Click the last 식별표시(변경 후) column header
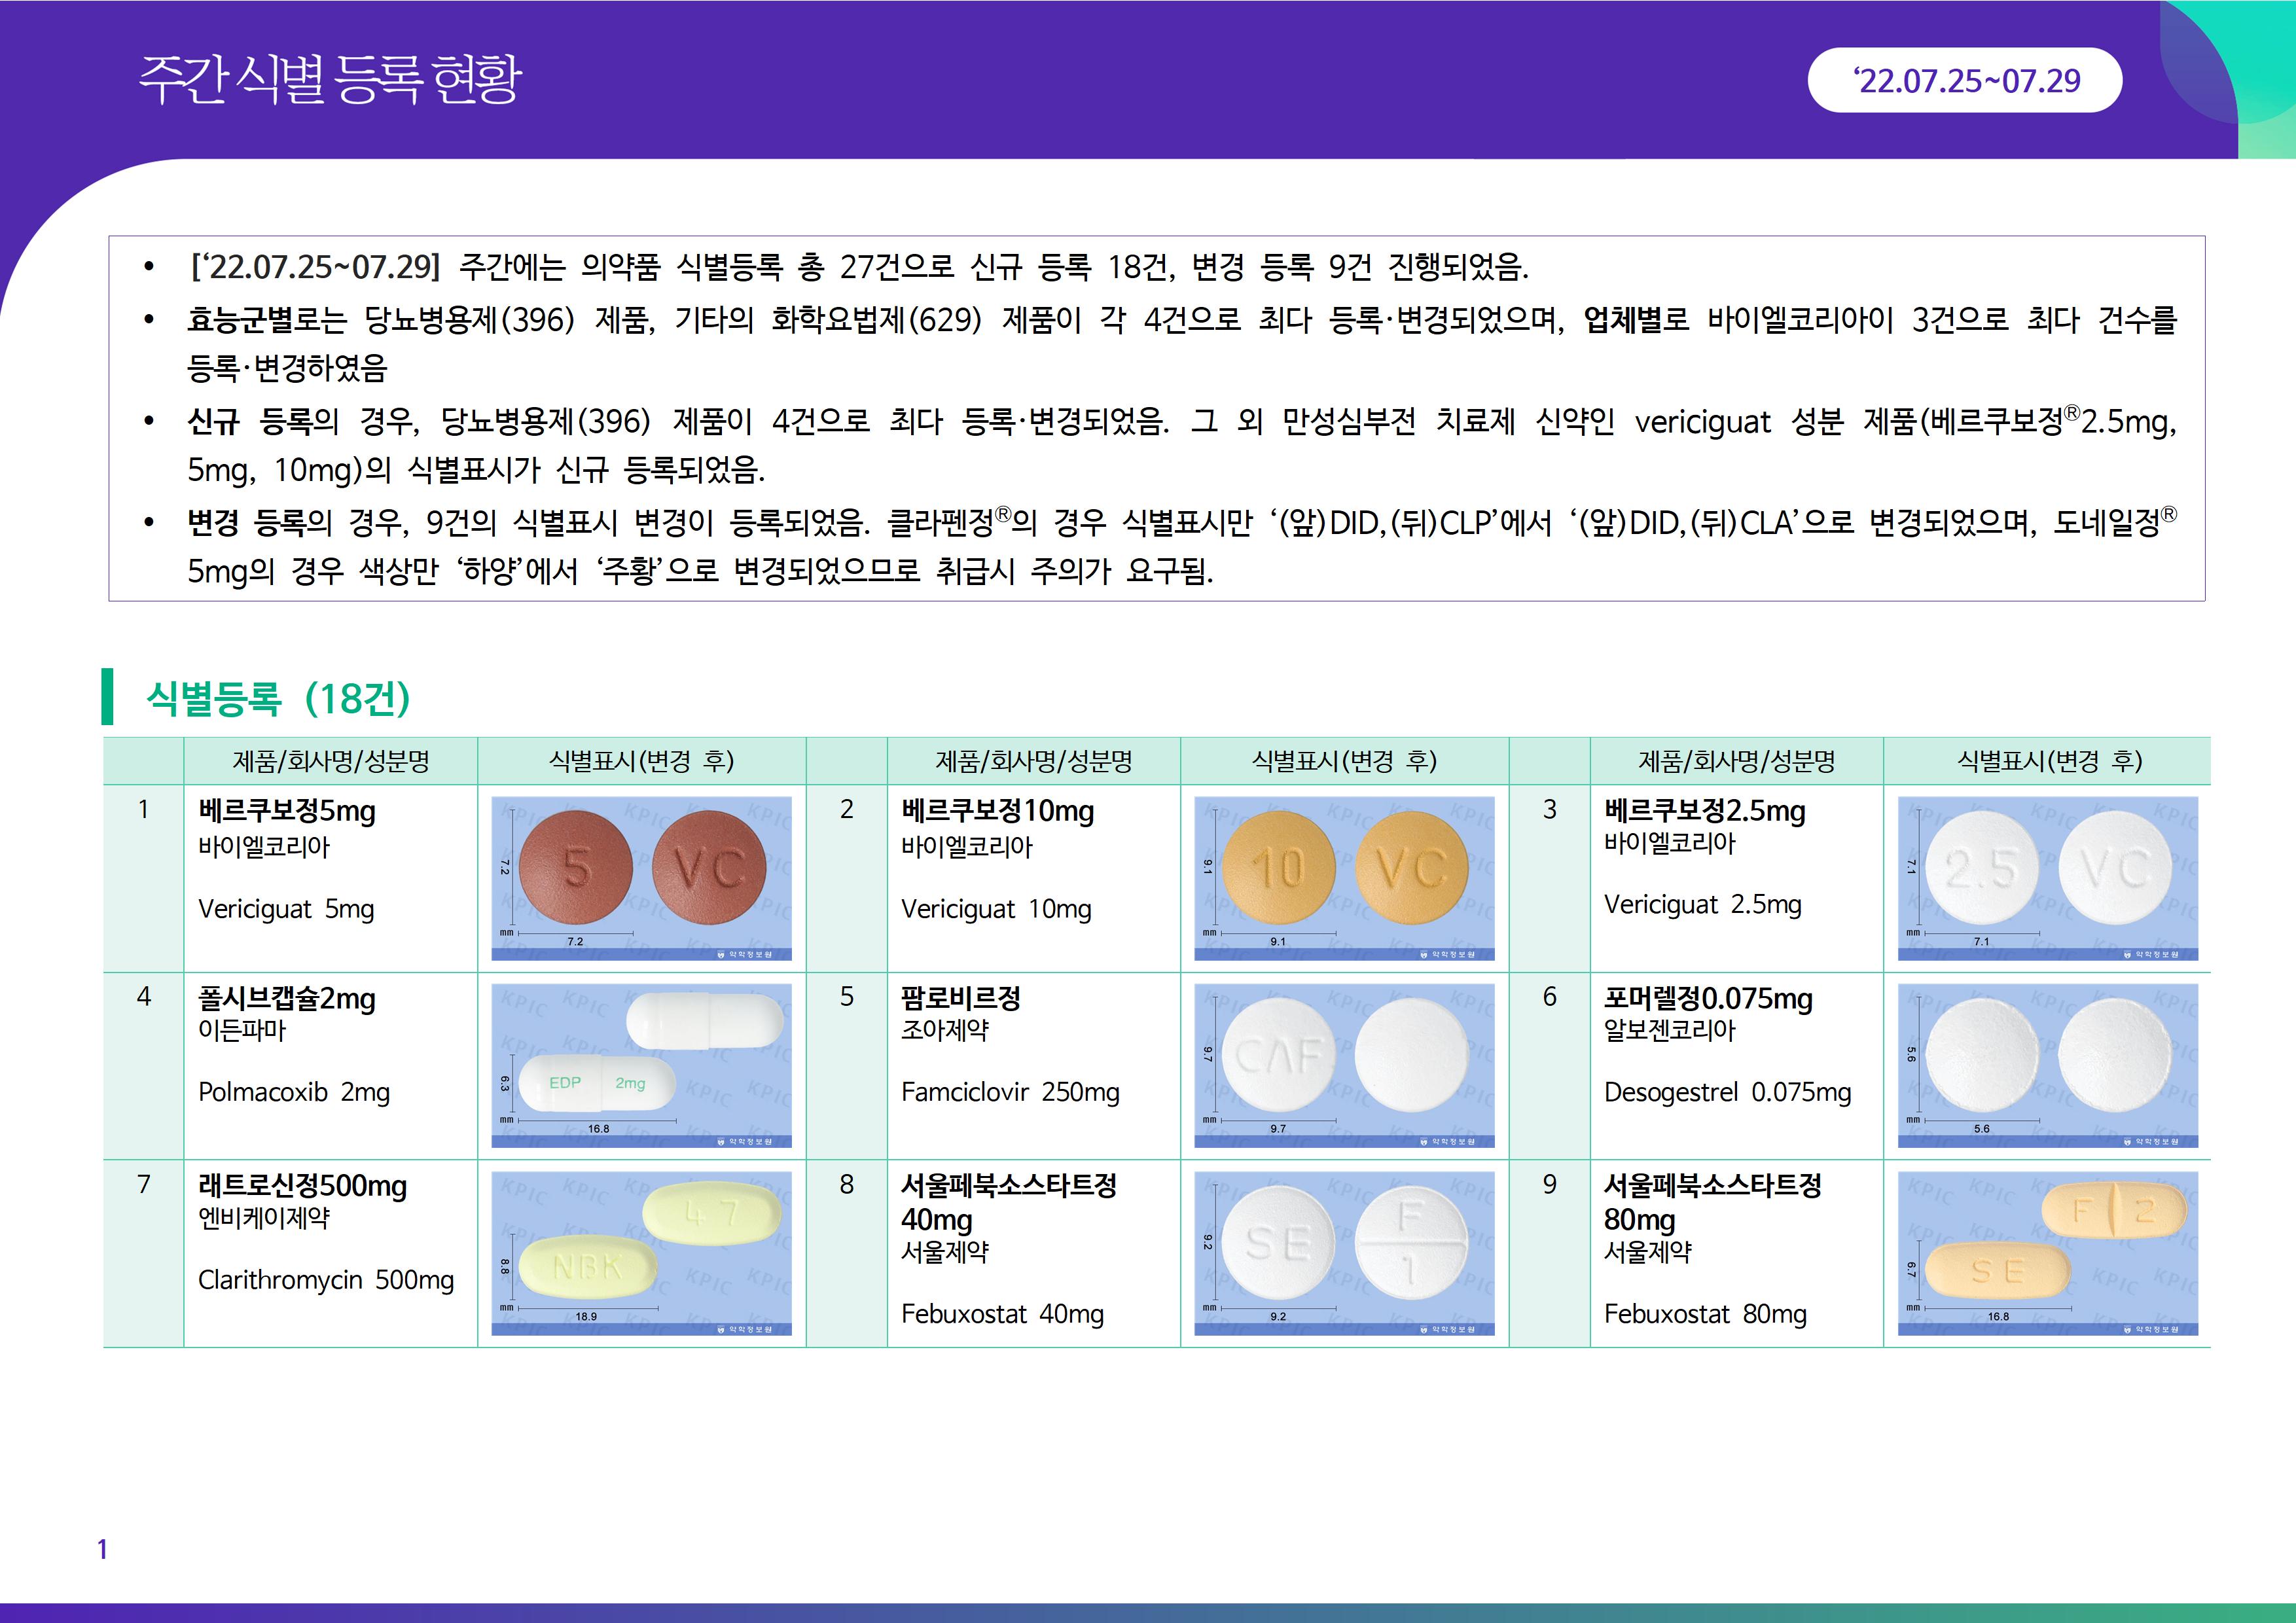The image size is (2296, 1623). 2049,762
